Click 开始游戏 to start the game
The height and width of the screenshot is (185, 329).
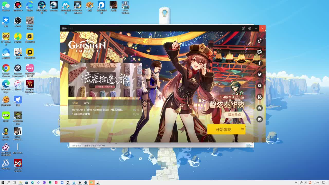point(223,129)
